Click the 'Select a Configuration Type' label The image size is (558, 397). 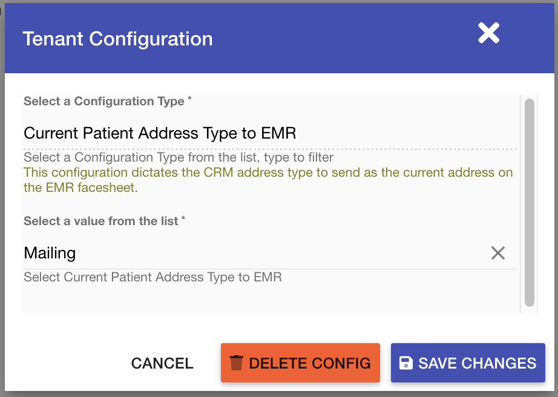click(x=104, y=102)
